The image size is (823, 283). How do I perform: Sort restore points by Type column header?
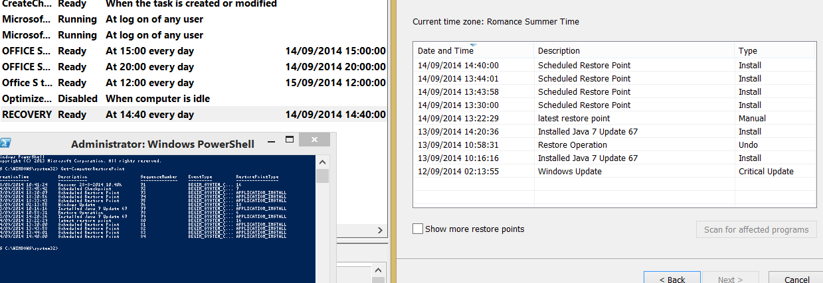[x=748, y=51]
